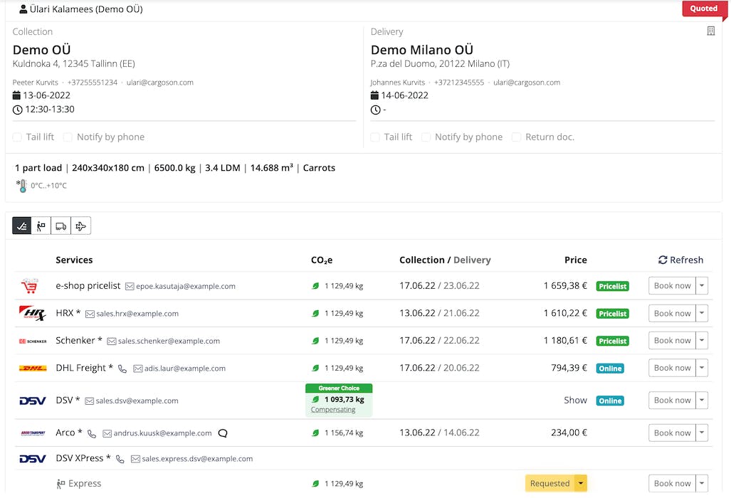Enable the Return doc. checkbox

coord(516,137)
